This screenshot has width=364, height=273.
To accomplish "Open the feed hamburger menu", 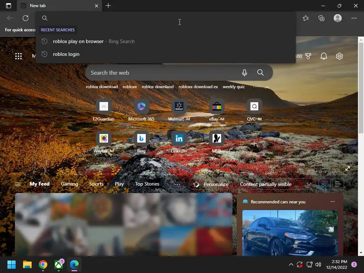I will click(x=18, y=184).
